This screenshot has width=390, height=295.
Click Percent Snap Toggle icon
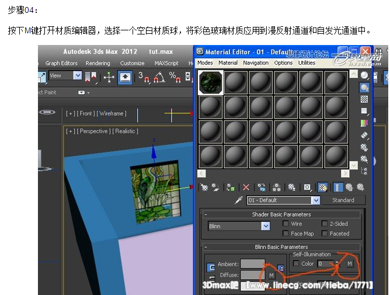(x=175, y=77)
